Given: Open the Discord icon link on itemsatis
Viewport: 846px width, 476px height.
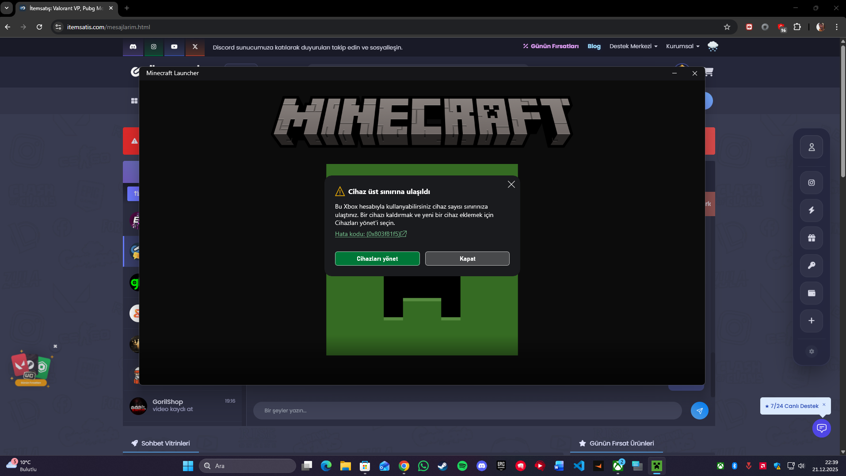Looking at the screenshot, I should (x=133, y=47).
